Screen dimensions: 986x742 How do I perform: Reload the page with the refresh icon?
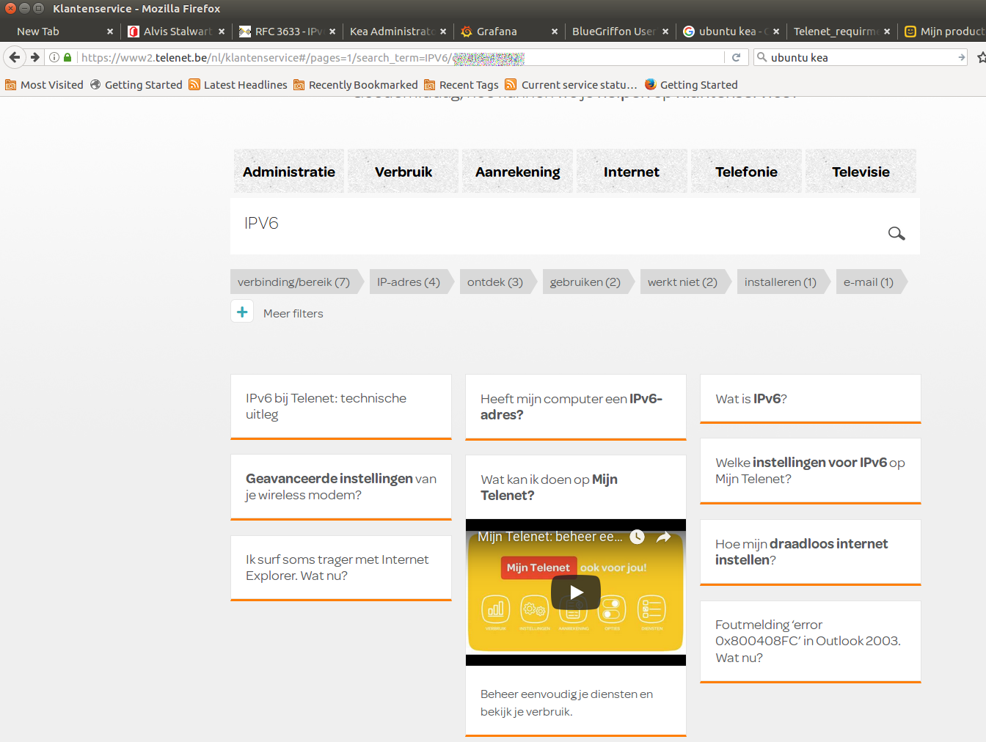(x=736, y=57)
